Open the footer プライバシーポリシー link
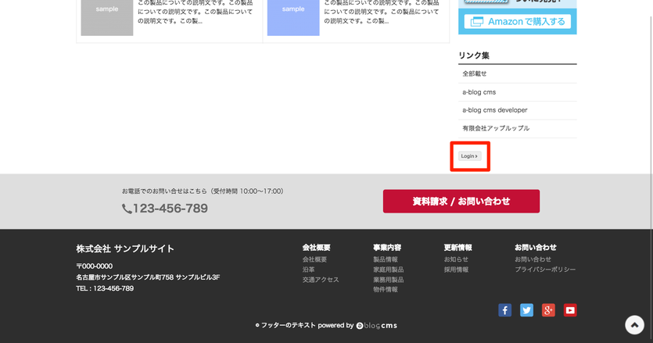 545,270
